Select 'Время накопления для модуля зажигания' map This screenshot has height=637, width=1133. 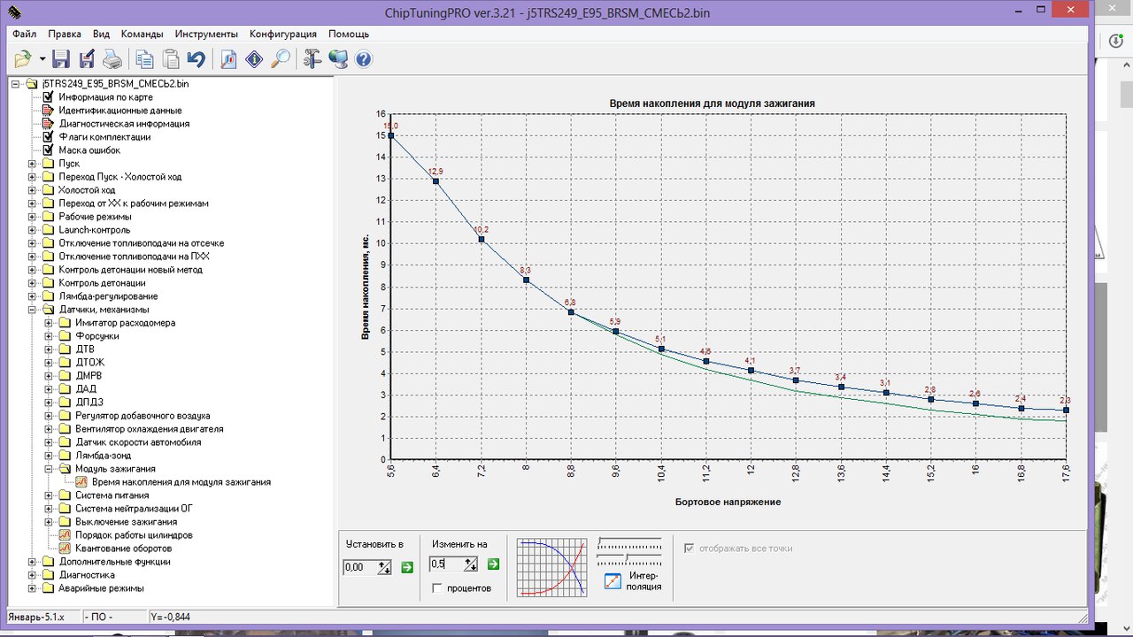point(181,482)
